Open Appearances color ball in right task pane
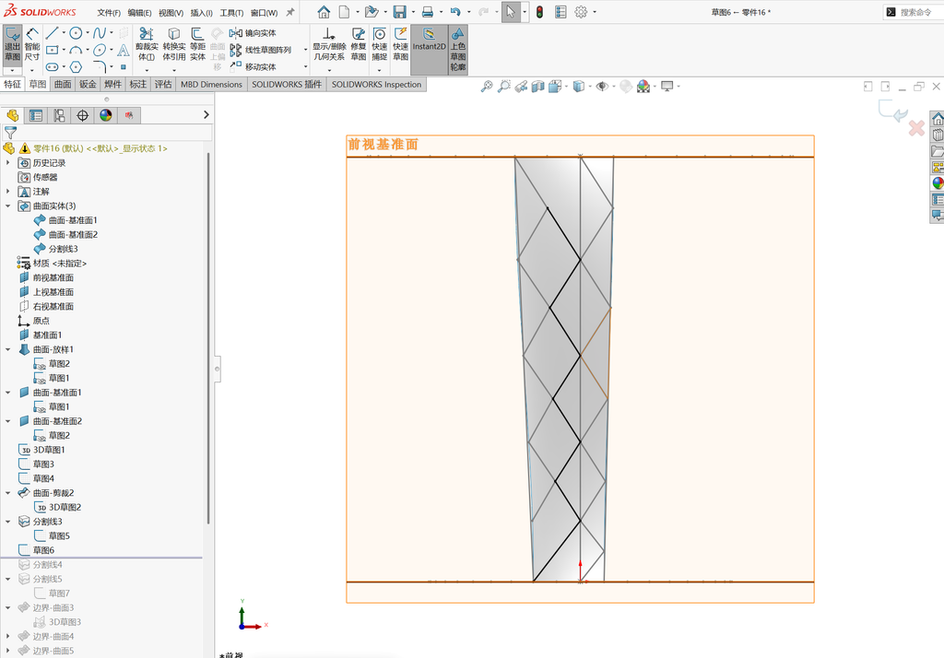The image size is (944, 658). (x=938, y=183)
